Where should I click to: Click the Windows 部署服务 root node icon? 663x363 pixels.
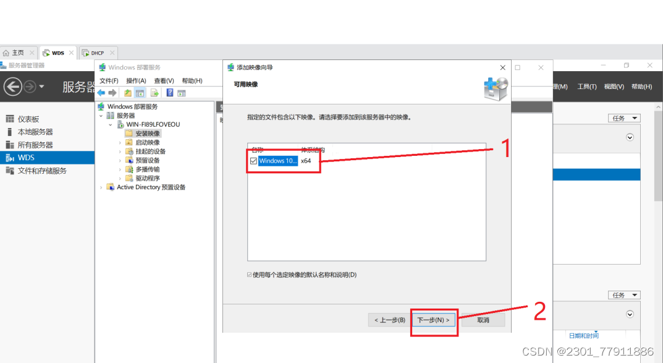[x=101, y=106]
